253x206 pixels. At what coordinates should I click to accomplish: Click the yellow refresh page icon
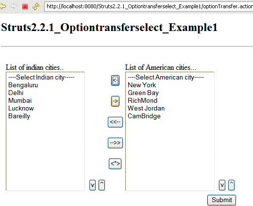pos(36,6)
